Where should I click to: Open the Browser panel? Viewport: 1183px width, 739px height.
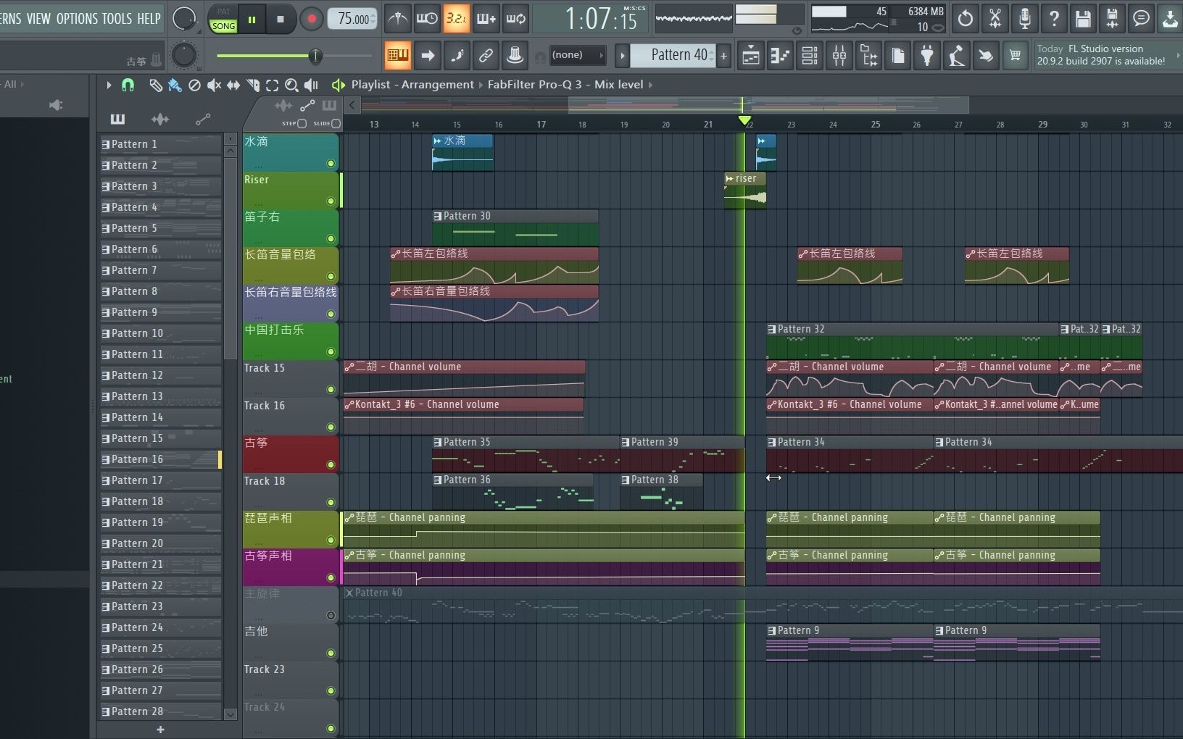pos(868,55)
